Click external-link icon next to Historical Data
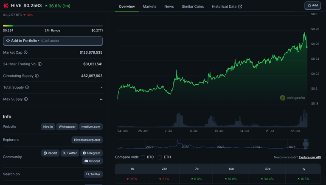The image size is (326, 185). [x=240, y=6]
